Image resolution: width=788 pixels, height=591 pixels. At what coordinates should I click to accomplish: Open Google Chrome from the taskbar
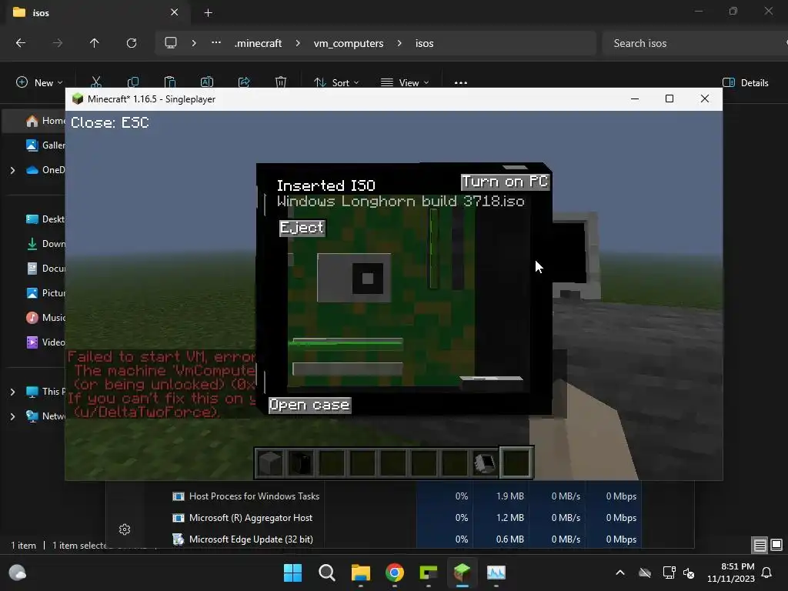point(395,573)
